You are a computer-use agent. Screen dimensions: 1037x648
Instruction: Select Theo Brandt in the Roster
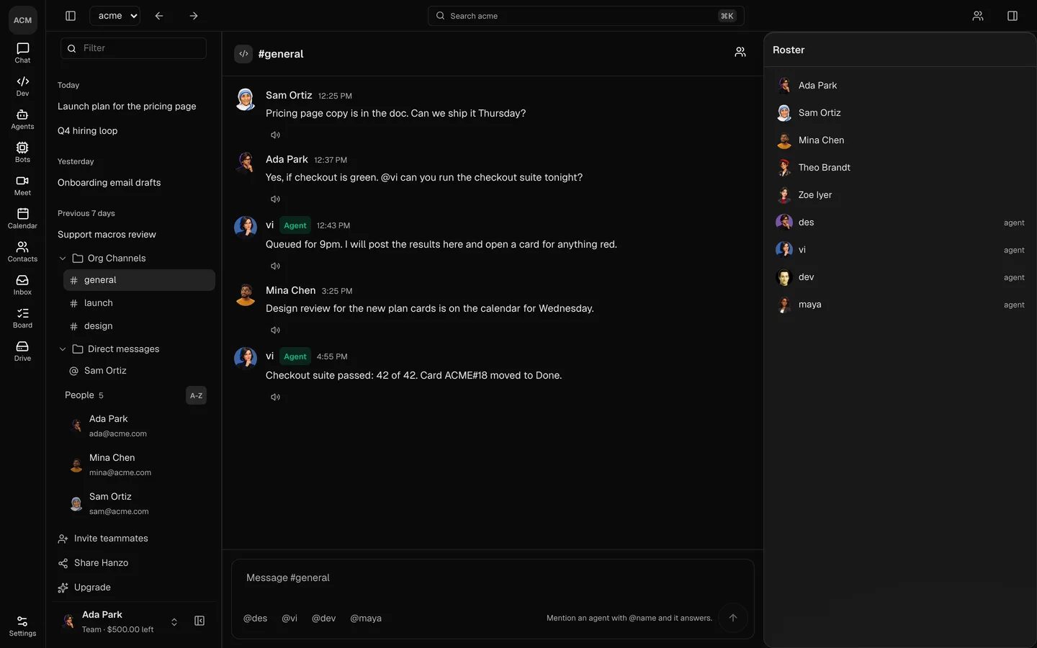point(900,168)
